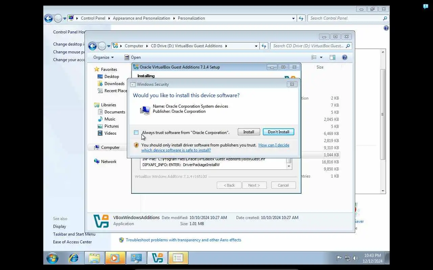Click the Control Panel vertical scrollbar
Image resolution: width=433 pixels, height=270 pixels.
[x=383, y=115]
